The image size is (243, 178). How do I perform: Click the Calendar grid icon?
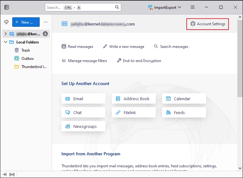click(168, 99)
